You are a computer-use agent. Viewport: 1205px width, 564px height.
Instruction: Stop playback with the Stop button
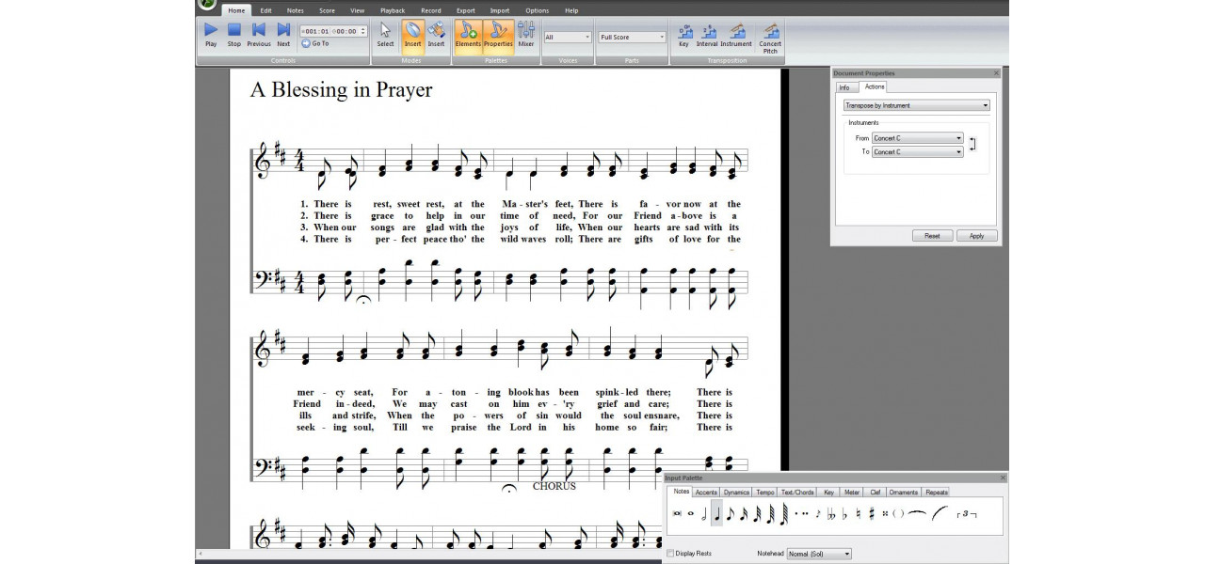[233, 34]
